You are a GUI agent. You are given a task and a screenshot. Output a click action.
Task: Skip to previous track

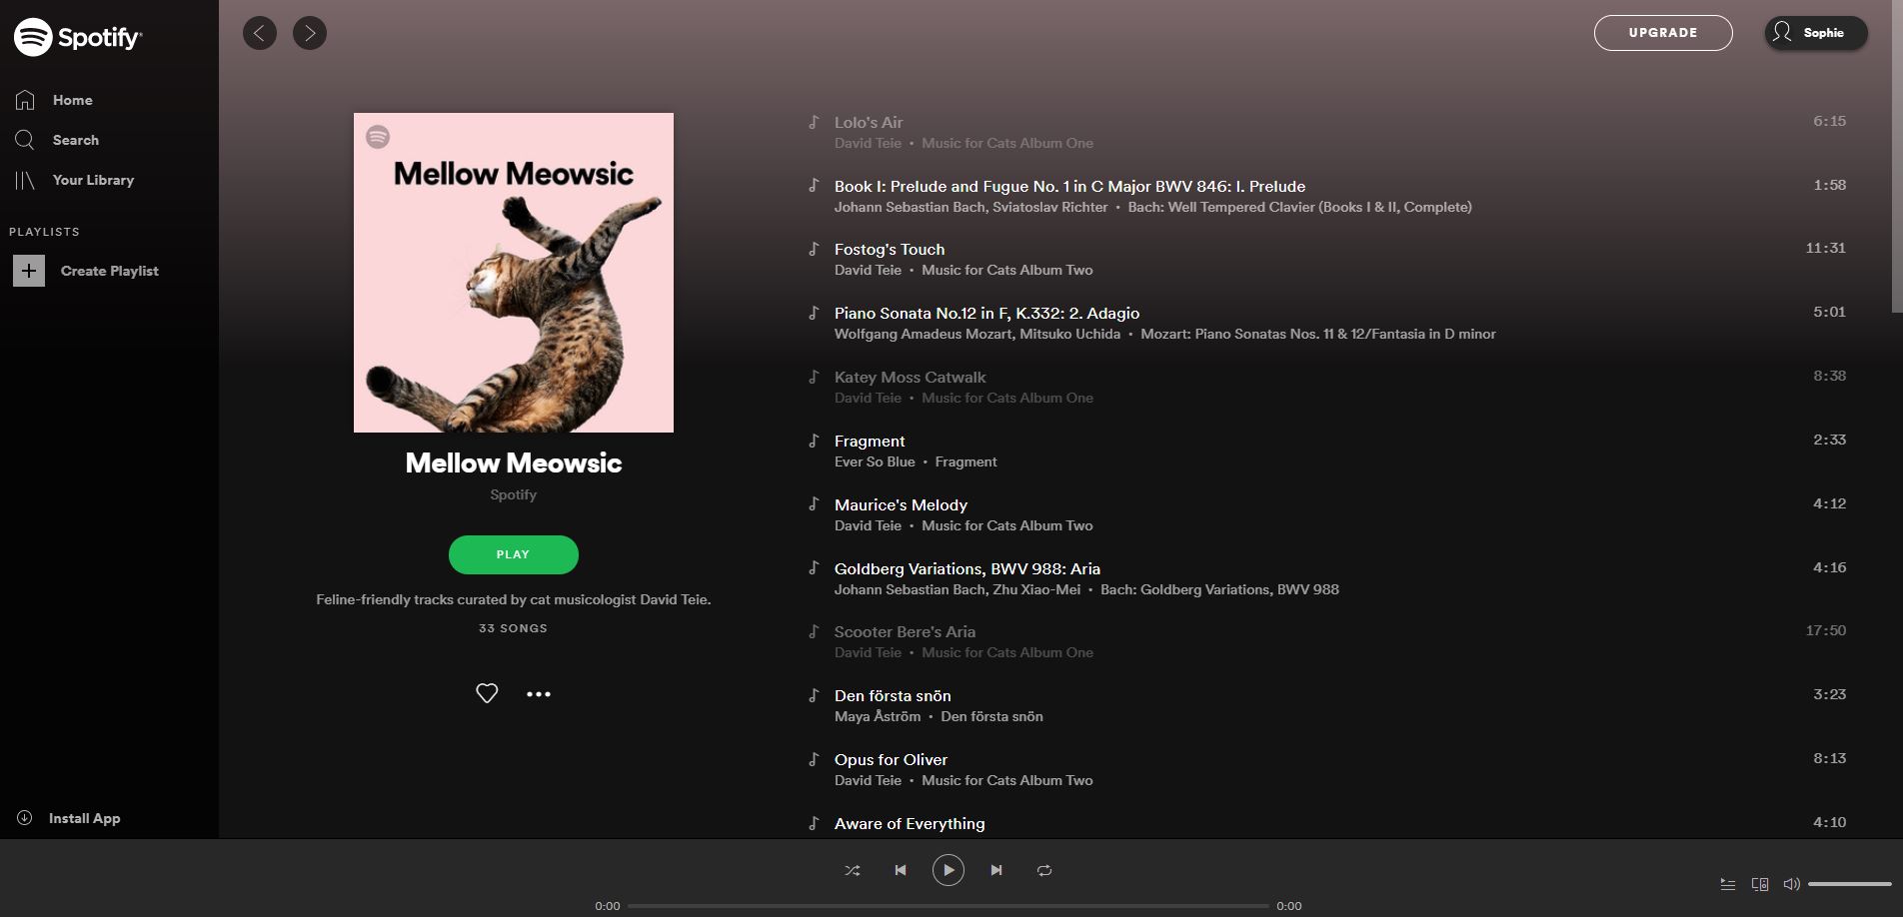(901, 871)
